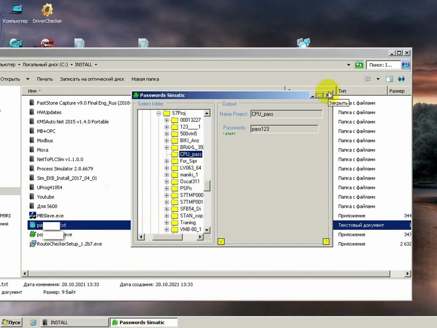Select KMSAuto Net 2015 v1.4.0 Portable folder

(73, 122)
